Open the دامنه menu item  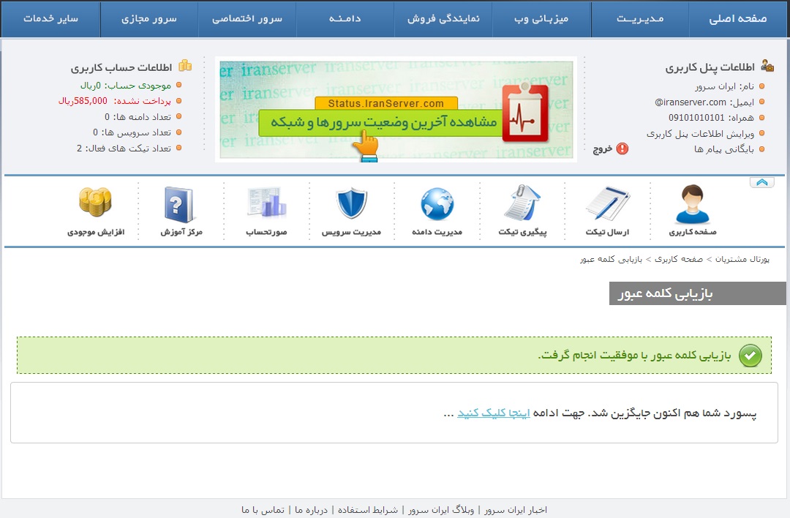pos(345,18)
